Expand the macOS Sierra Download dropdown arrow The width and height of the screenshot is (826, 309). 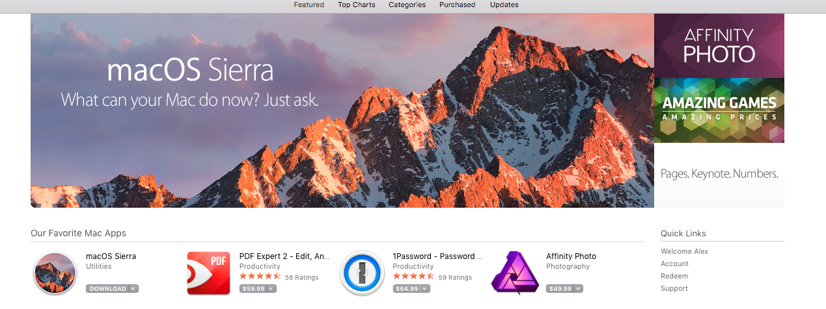[x=133, y=289]
